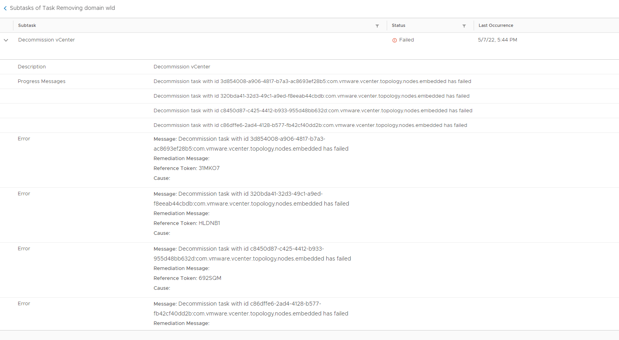Go back using the arrow beside Subtasks title

click(5, 8)
